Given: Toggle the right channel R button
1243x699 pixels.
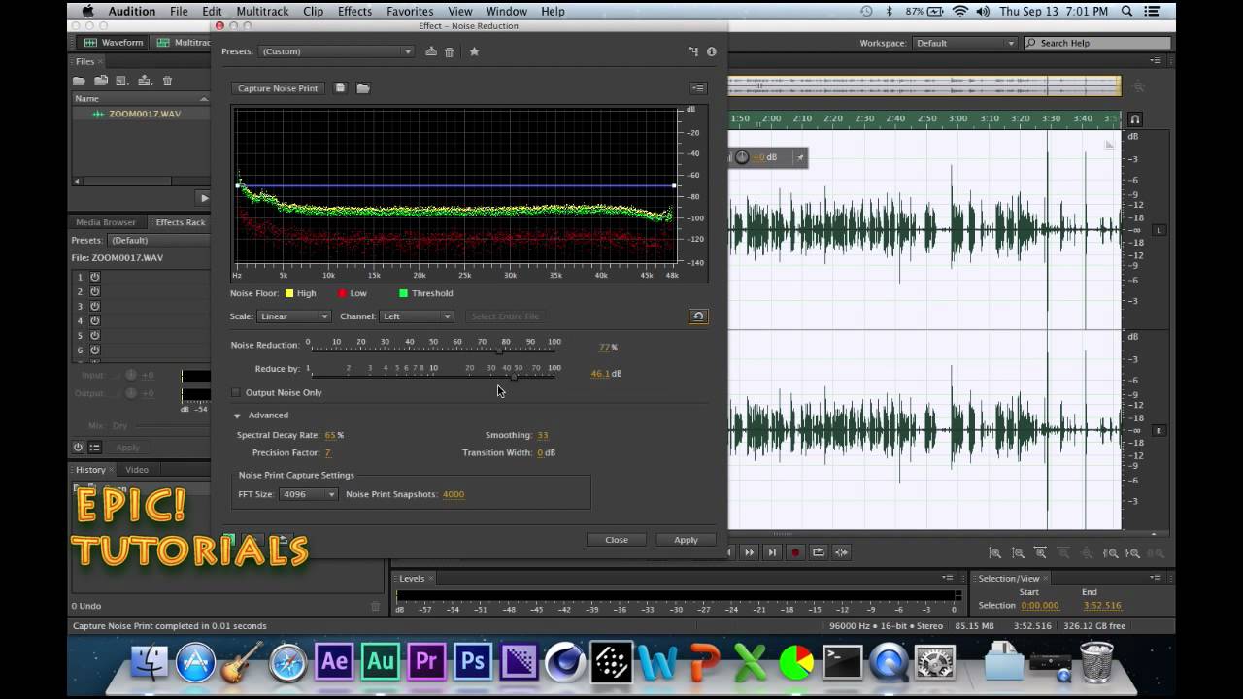Looking at the screenshot, I should click(1159, 430).
